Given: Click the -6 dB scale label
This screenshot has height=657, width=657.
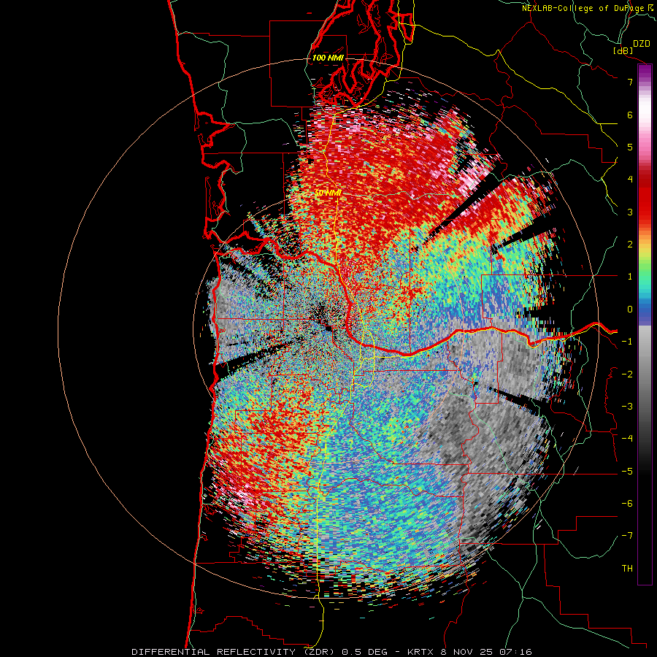Looking at the screenshot, I should point(627,503).
